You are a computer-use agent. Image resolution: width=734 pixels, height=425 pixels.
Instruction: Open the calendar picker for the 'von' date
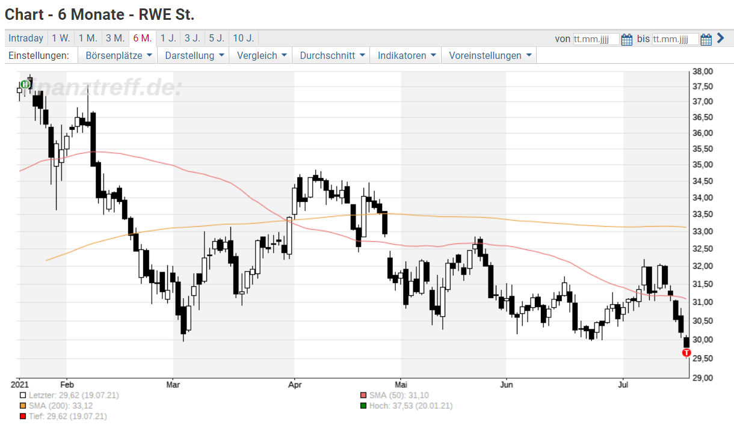626,40
